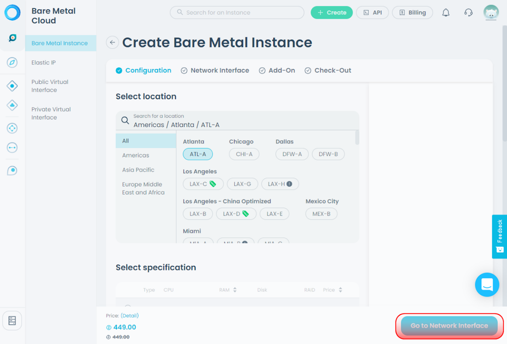Select the circular target sidebar icon
This screenshot has height=344, width=507.
click(12, 128)
